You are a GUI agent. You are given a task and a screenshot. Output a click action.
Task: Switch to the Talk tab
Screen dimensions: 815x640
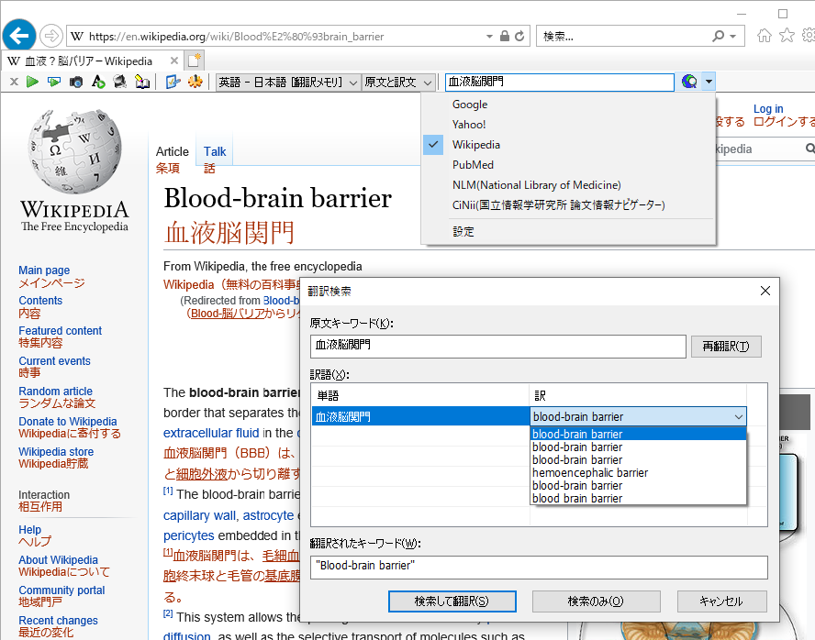point(215,151)
